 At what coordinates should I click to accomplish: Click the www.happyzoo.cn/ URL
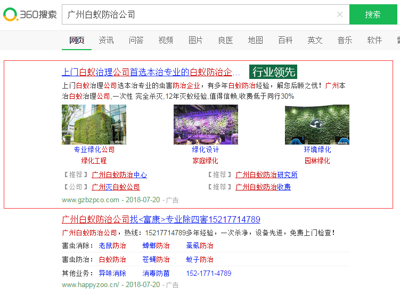point(91,285)
